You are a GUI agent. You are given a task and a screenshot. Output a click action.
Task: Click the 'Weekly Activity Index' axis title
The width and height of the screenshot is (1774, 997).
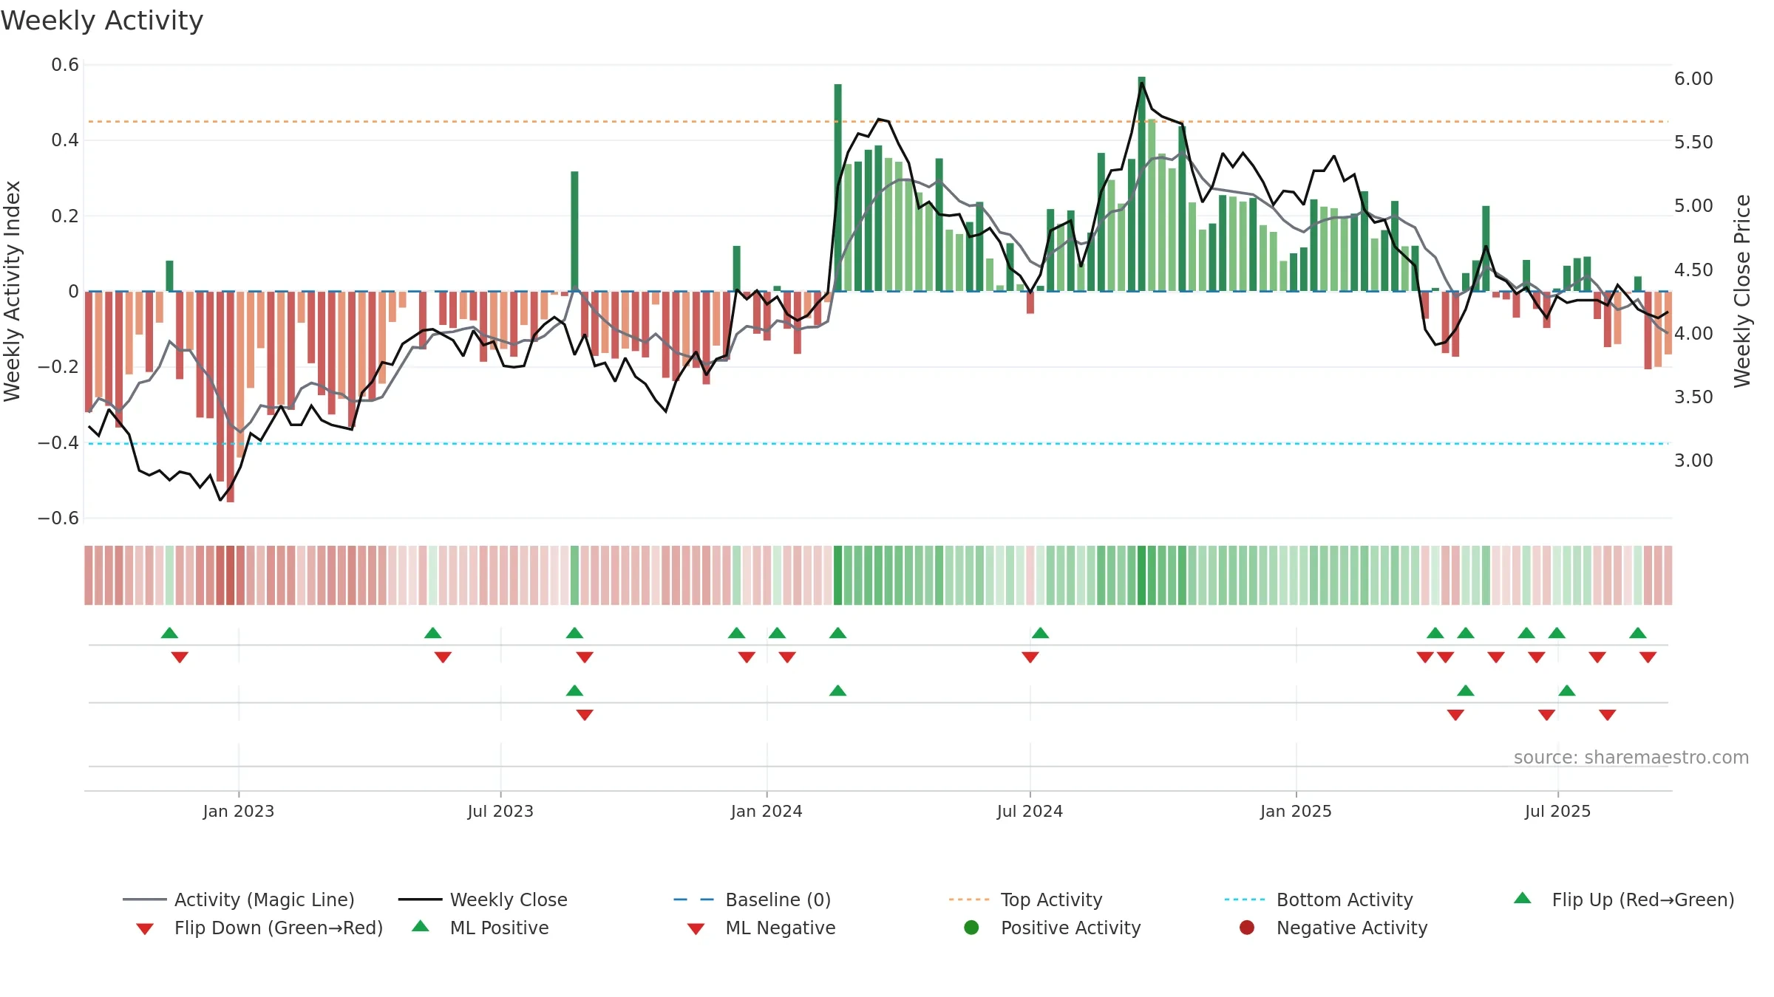click(13, 291)
